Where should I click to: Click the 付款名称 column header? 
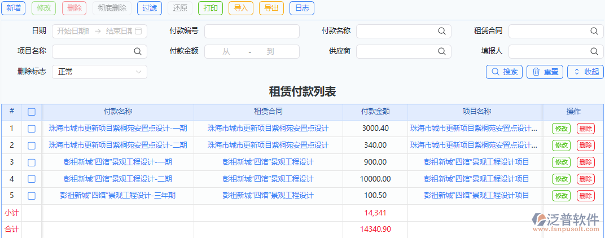pyautogui.click(x=118, y=112)
